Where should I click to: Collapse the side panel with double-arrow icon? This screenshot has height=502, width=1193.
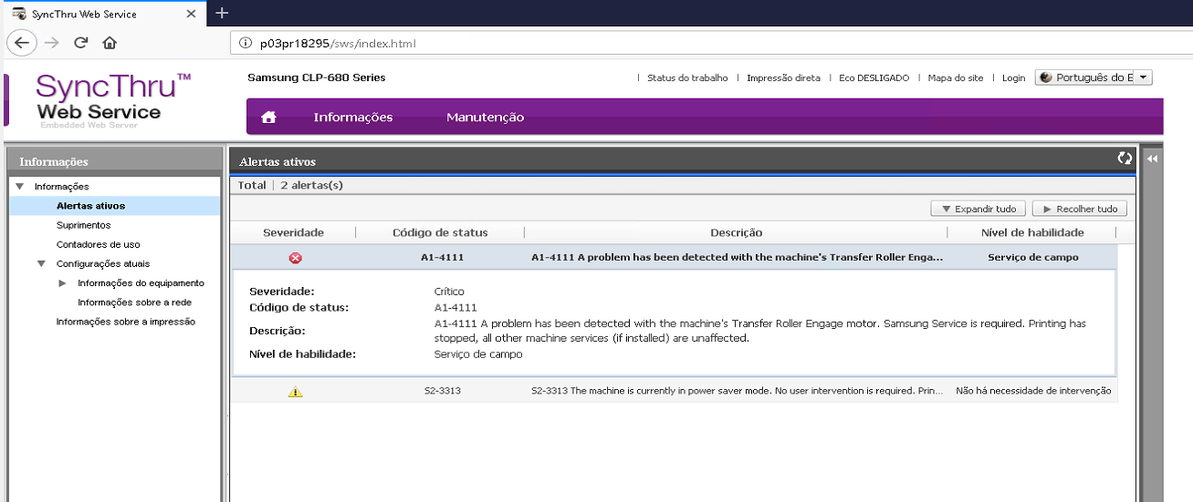coord(1152,159)
